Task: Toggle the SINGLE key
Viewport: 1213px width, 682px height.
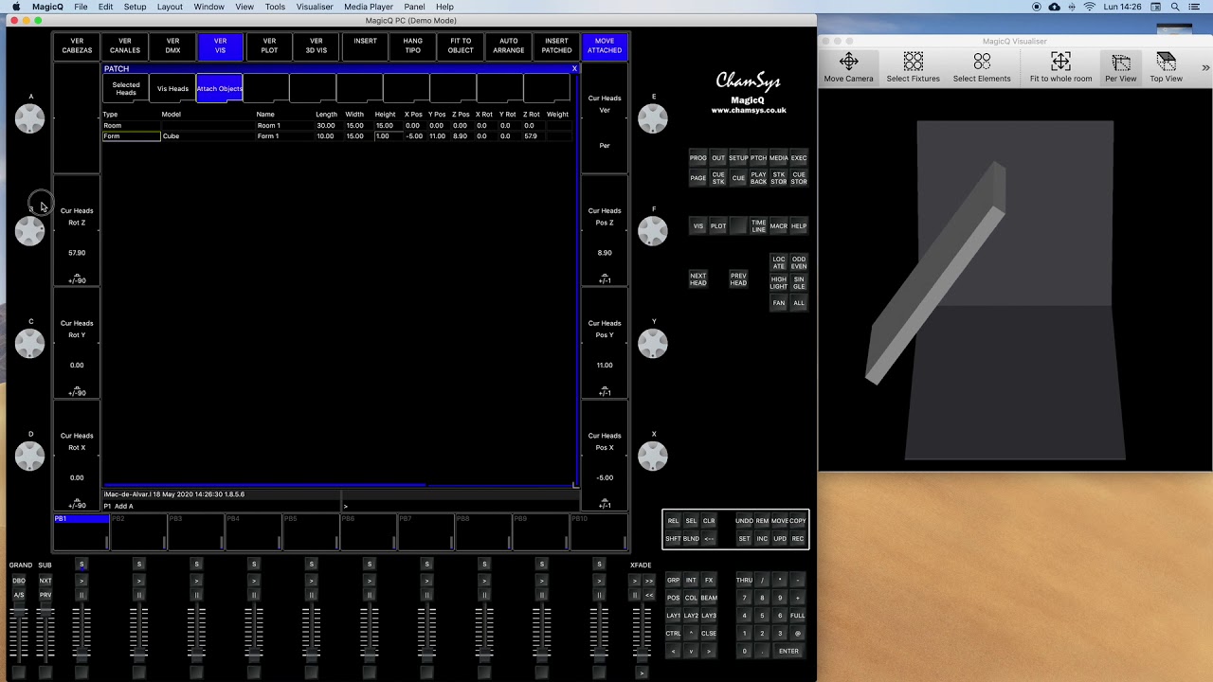Action: tap(799, 283)
